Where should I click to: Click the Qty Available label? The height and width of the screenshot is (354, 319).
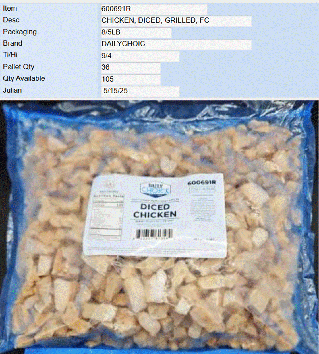pyautogui.click(x=24, y=78)
